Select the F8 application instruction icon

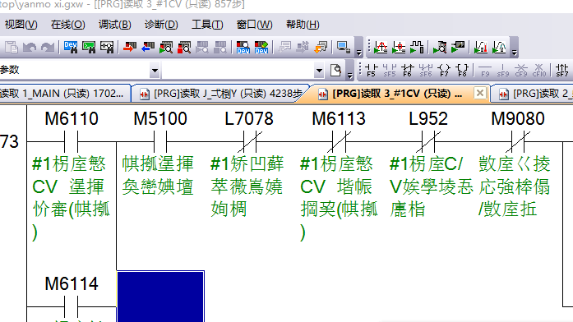point(462,70)
